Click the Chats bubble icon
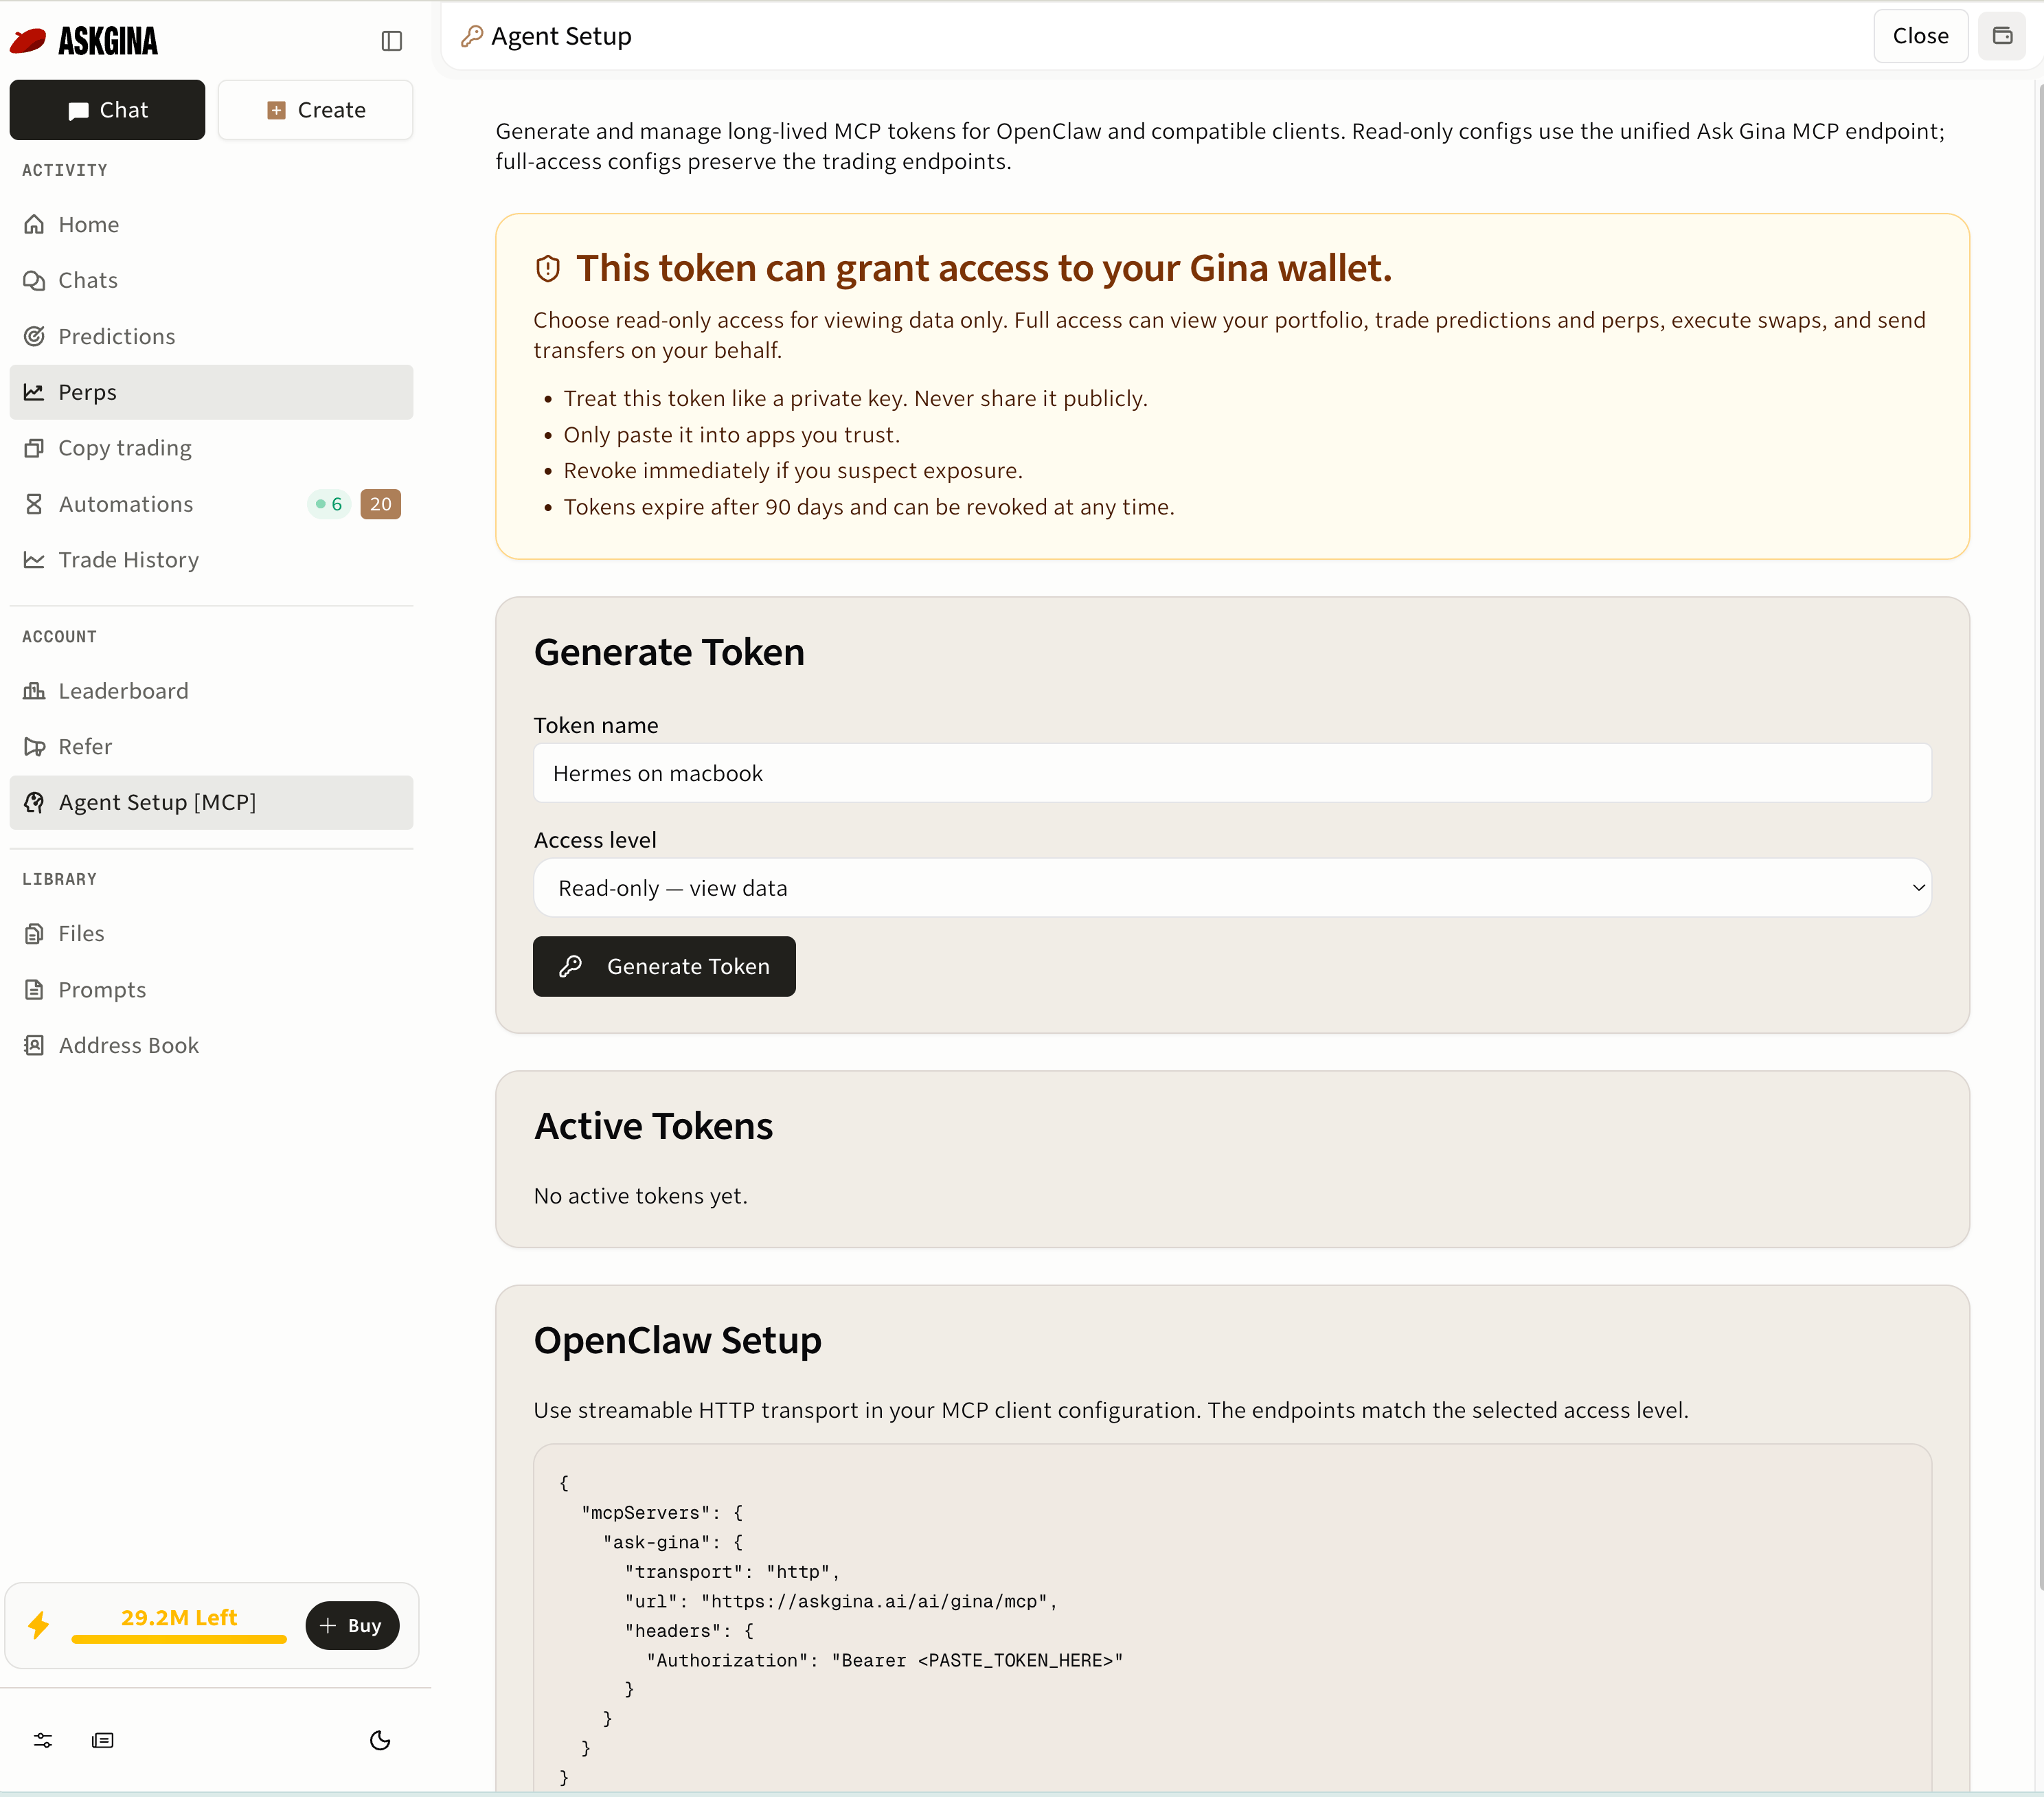The width and height of the screenshot is (2044, 1797). pyautogui.click(x=34, y=280)
